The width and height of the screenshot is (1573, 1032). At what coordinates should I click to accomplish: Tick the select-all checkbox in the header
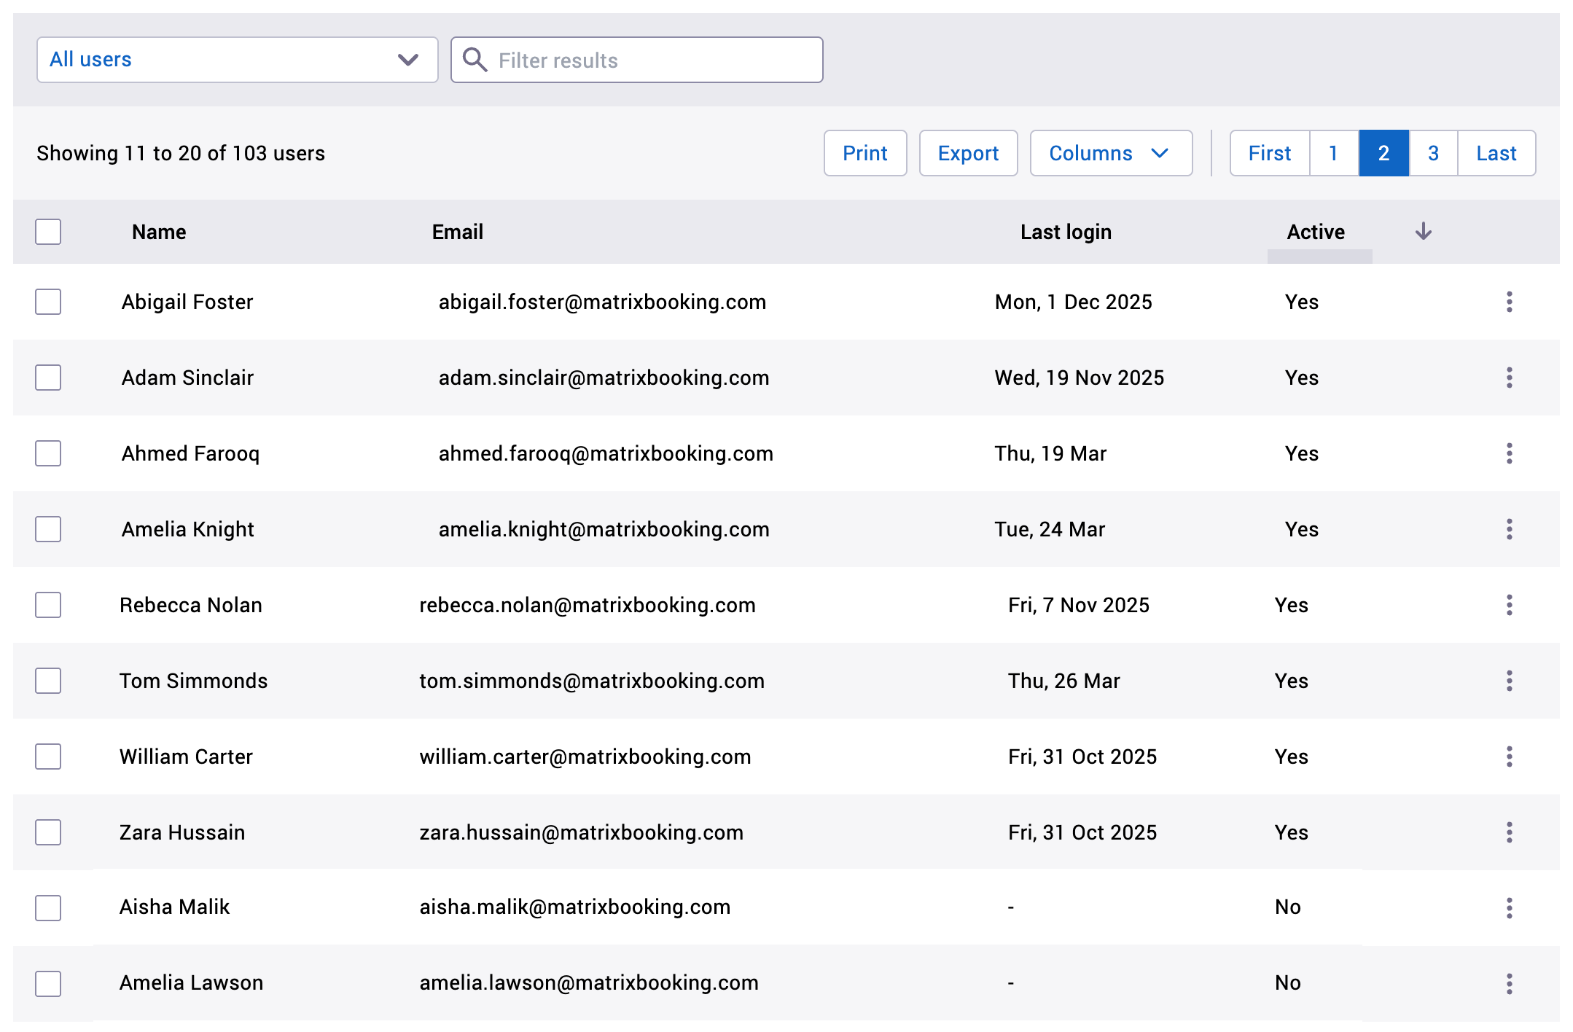[x=47, y=231]
